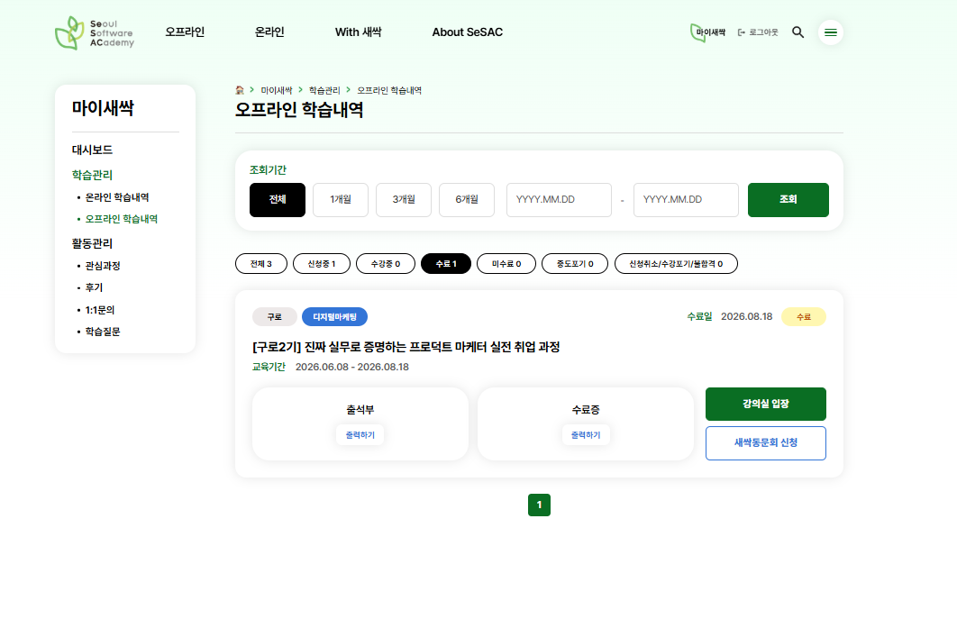Open the Seoul Software Academy logo home
Viewport: 957px width, 628px height.
(95, 33)
